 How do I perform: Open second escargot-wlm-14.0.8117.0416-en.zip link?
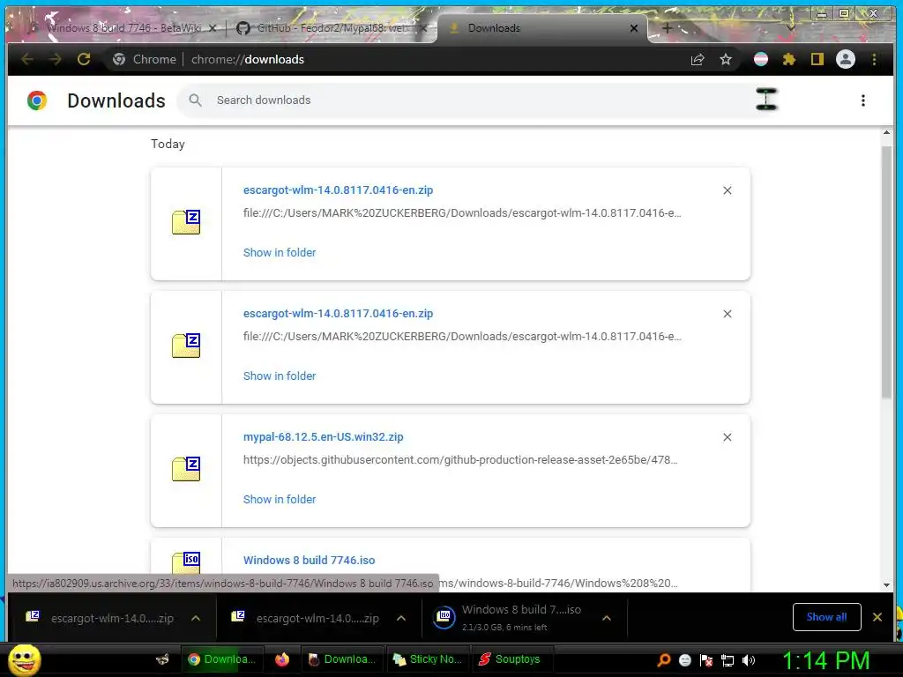338,313
